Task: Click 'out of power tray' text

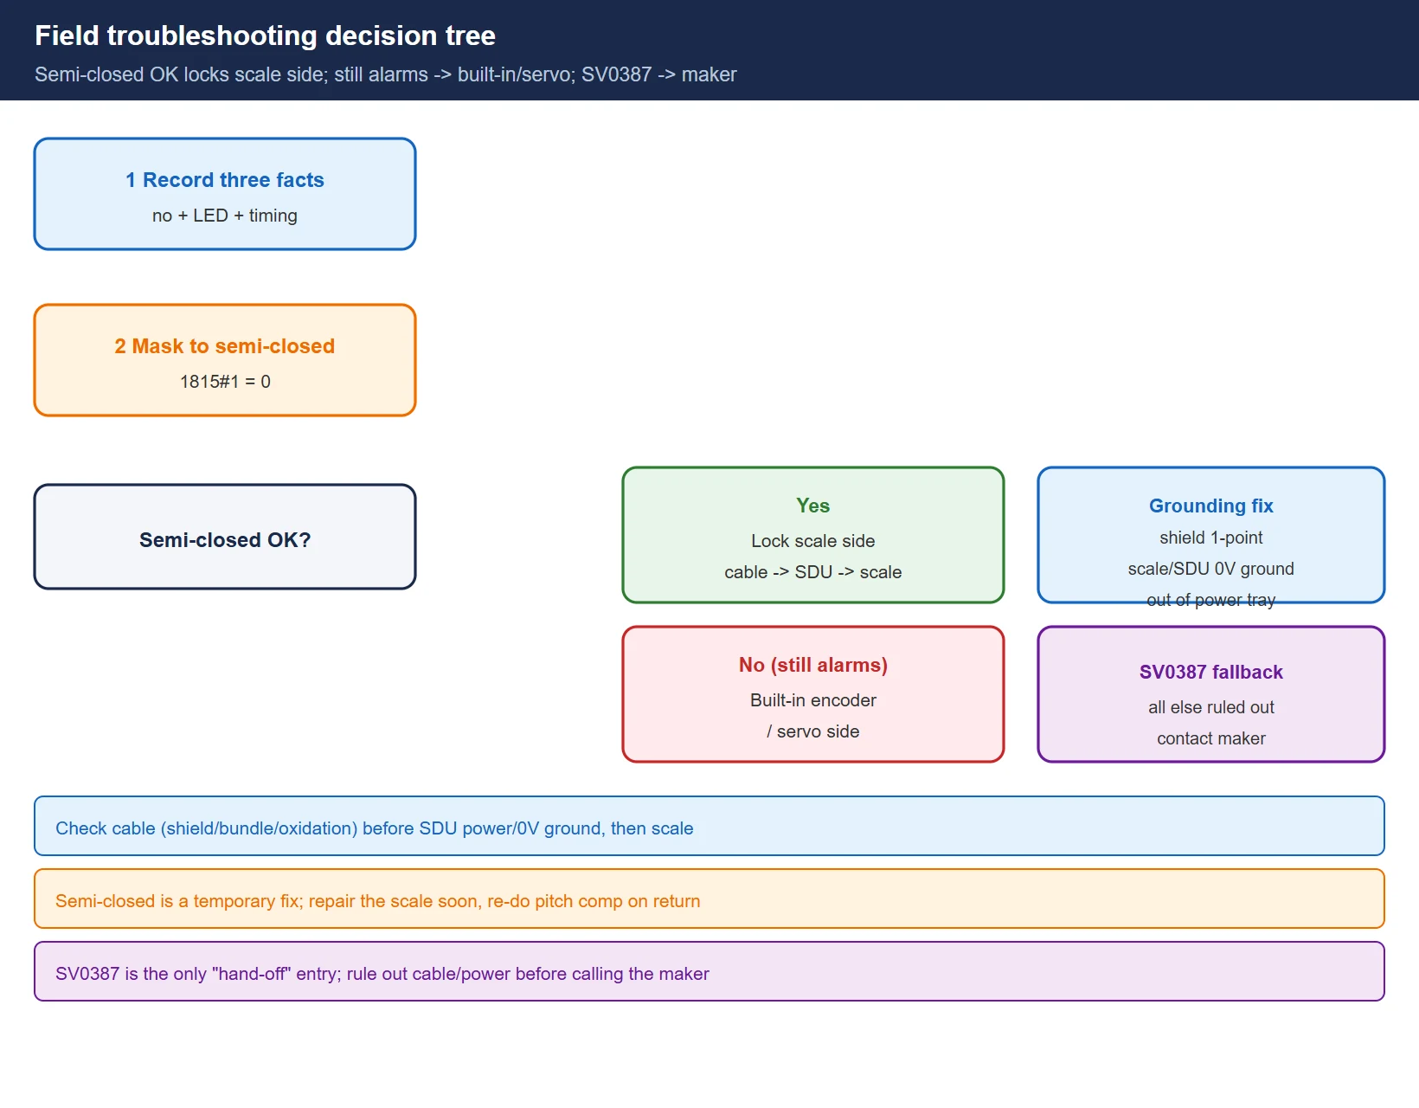Action: click(x=1211, y=600)
